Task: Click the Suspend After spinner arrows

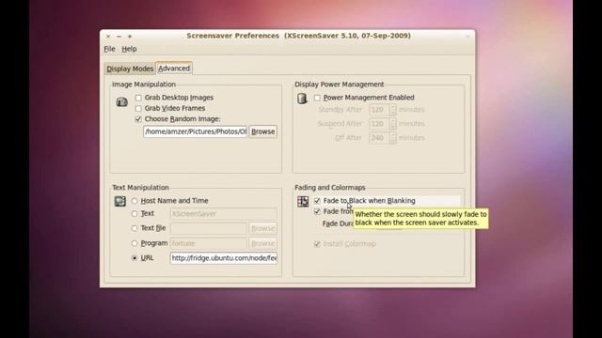Action: click(392, 124)
